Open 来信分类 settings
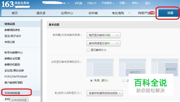 (10, 42)
